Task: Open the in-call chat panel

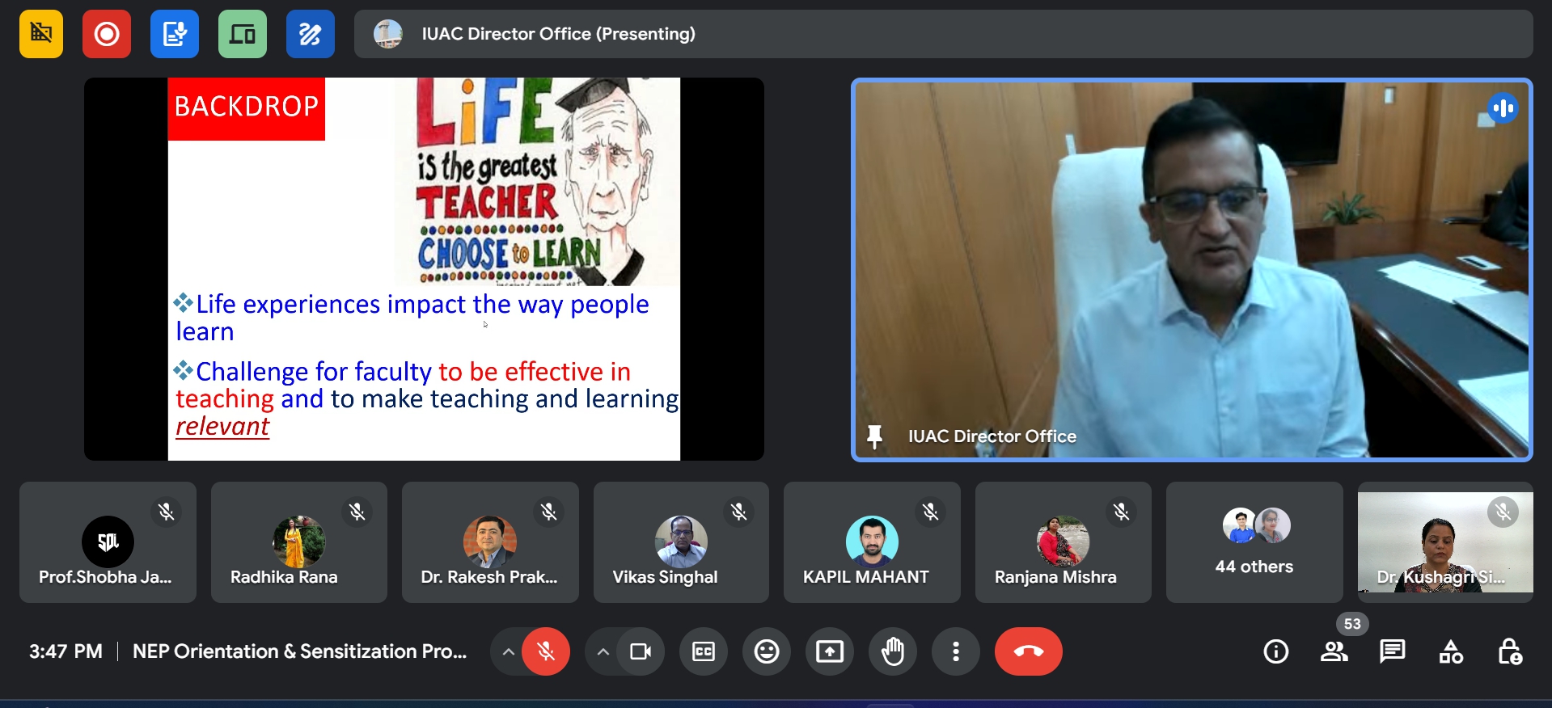Action: (1392, 651)
